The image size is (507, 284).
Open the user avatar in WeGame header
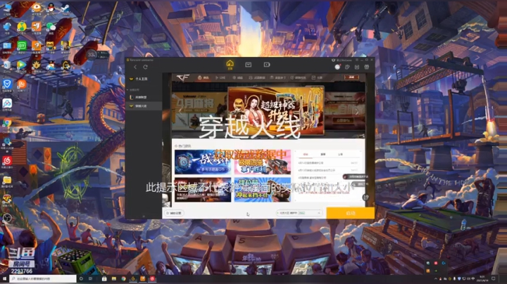click(337, 67)
